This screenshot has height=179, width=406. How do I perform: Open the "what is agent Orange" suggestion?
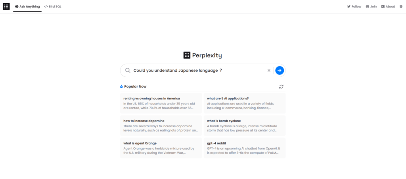tap(161, 148)
